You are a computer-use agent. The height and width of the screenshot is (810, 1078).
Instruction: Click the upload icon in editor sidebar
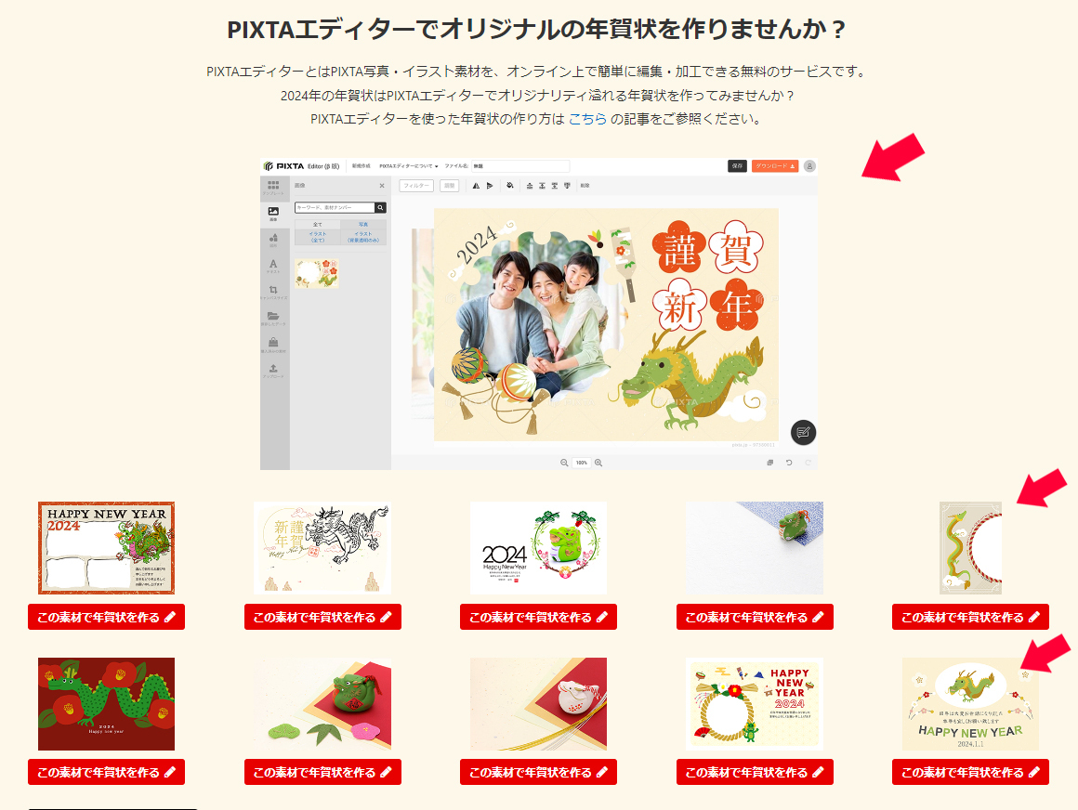tap(273, 369)
